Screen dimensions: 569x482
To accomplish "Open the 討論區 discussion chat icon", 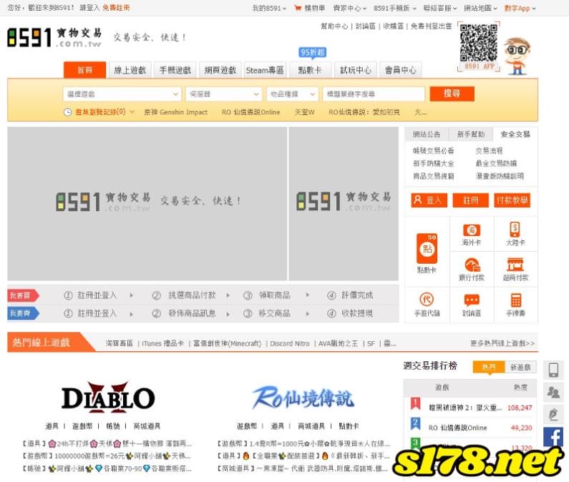I will 472,300.
